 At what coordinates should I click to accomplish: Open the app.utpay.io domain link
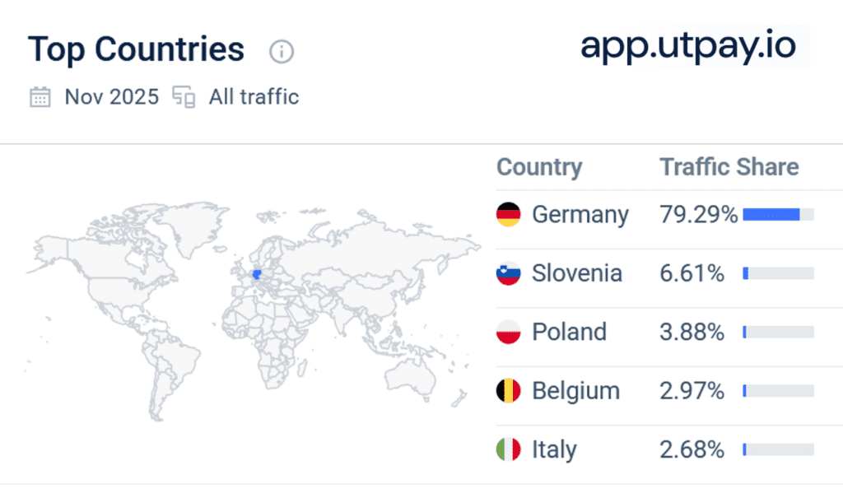(x=690, y=47)
